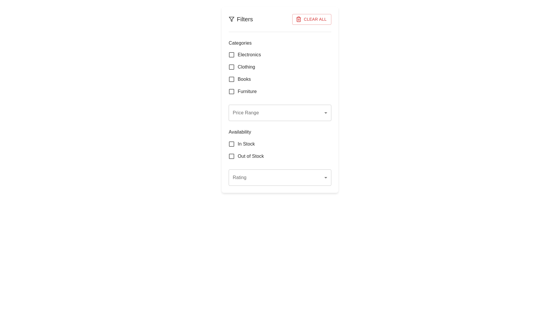Click the Rating dropdown arrow icon

pos(325,178)
